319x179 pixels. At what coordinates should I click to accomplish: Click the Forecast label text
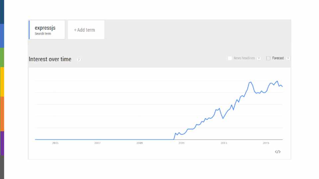[278, 58]
